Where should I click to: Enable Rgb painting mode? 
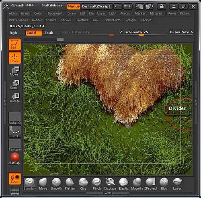[13, 33]
